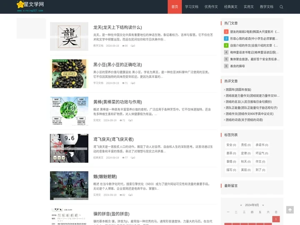
Task: Click the 星文学网 site logo
Action: (30, 6)
